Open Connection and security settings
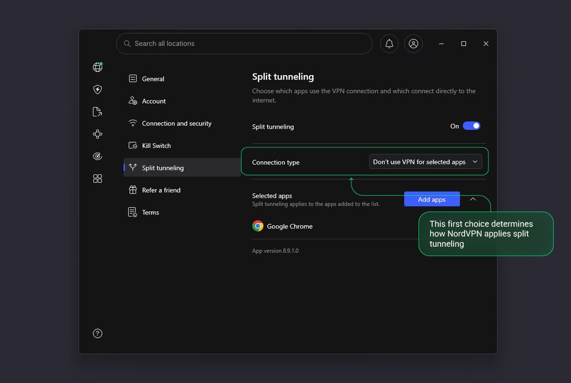 [x=182, y=124]
